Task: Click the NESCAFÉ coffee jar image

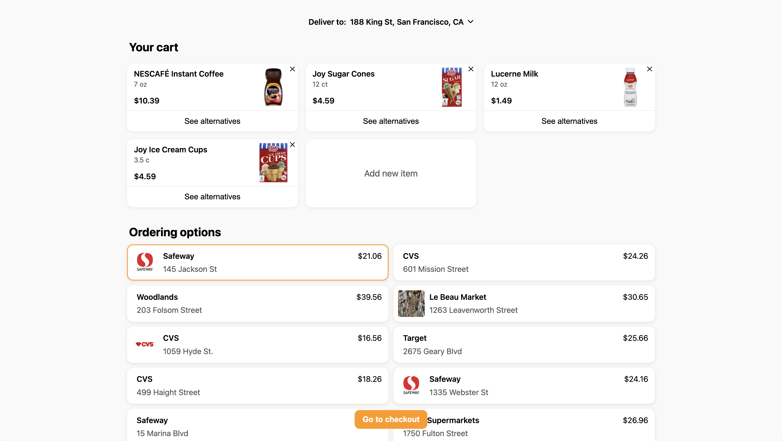Action: pos(273,87)
